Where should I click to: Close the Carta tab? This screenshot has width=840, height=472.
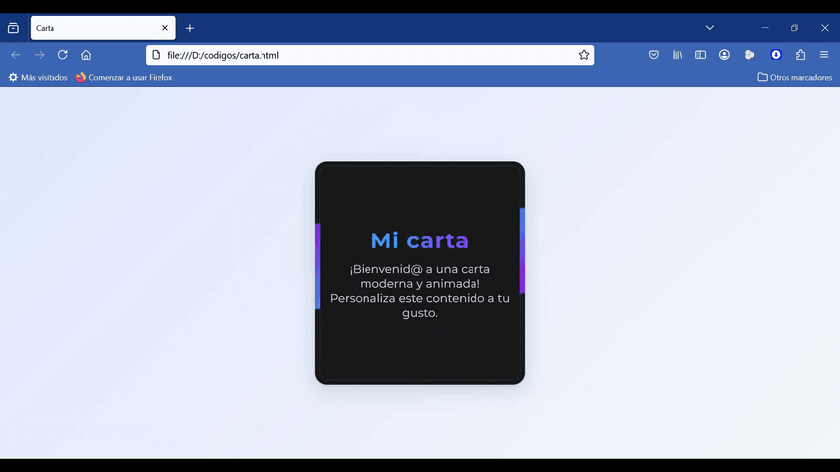pos(165,28)
